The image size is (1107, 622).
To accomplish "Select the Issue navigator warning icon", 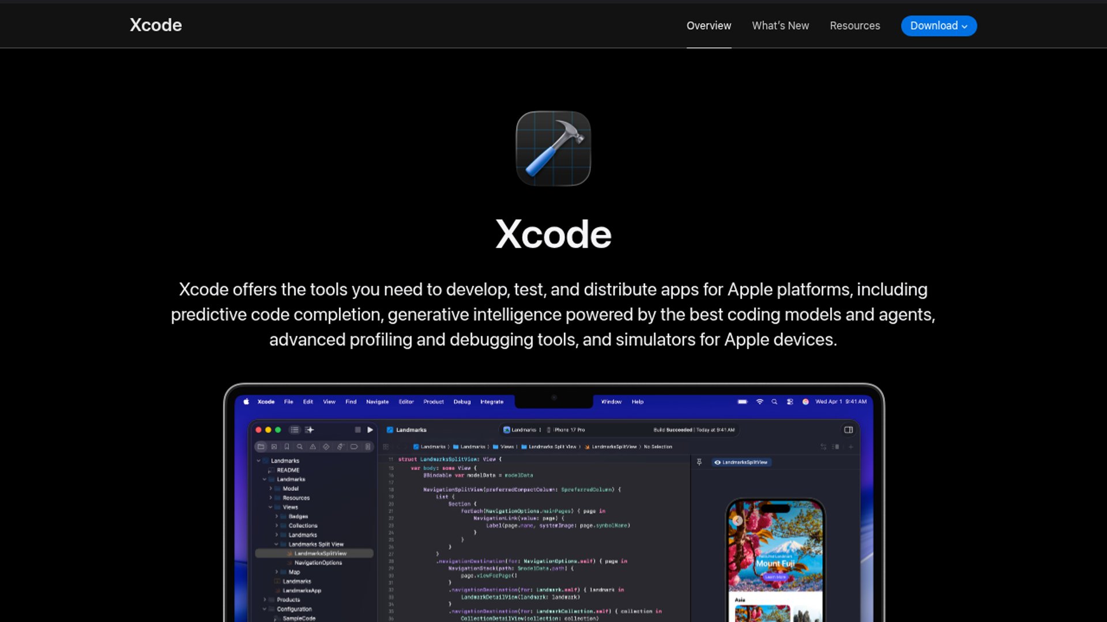I will pyautogui.click(x=312, y=446).
